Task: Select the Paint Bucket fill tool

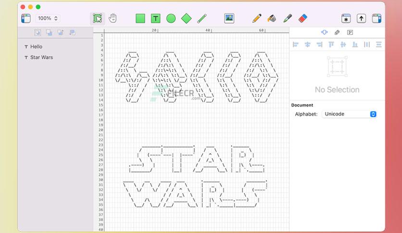Action: [x=272, y=18]
